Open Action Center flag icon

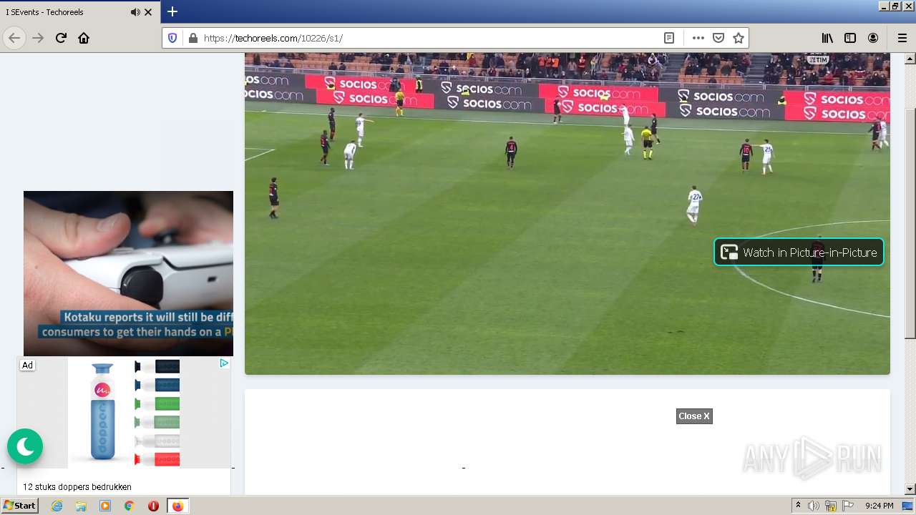pos(848,506)
